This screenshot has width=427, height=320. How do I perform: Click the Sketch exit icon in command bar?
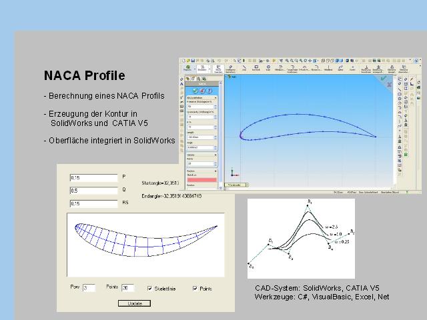point(219,69)
